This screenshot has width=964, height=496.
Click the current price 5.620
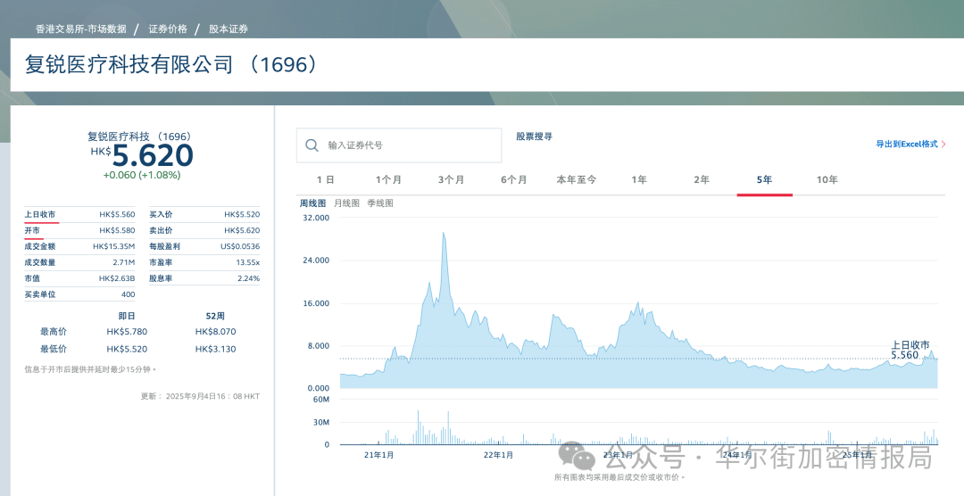coord(153,156)
